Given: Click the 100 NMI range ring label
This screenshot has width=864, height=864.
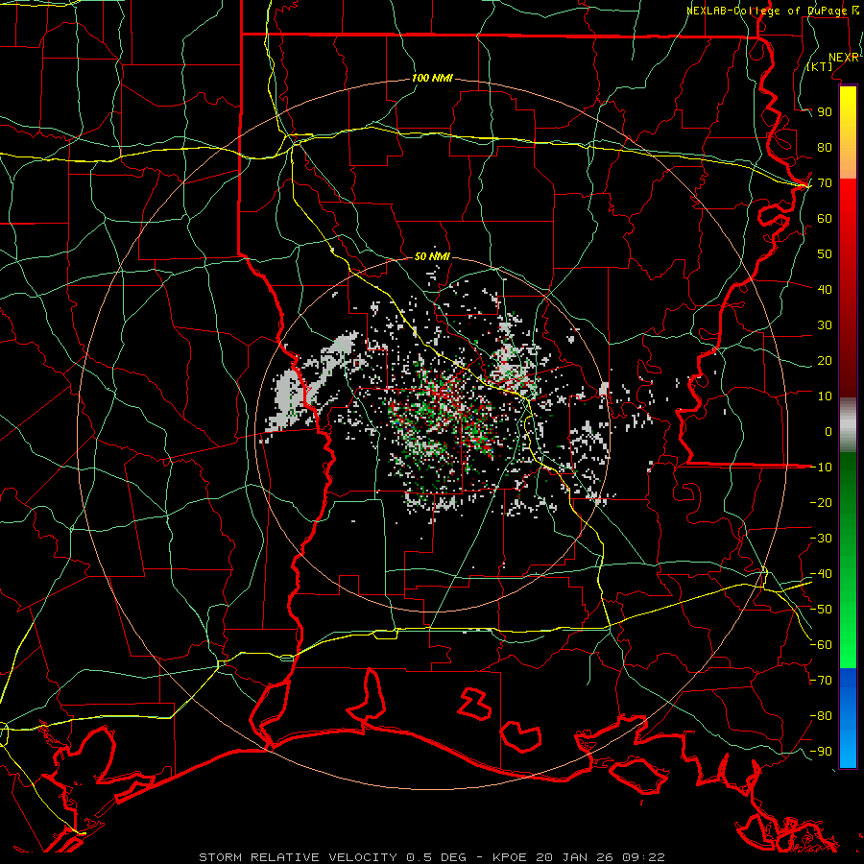Looking at the screenshot, I should pos(432,79).
